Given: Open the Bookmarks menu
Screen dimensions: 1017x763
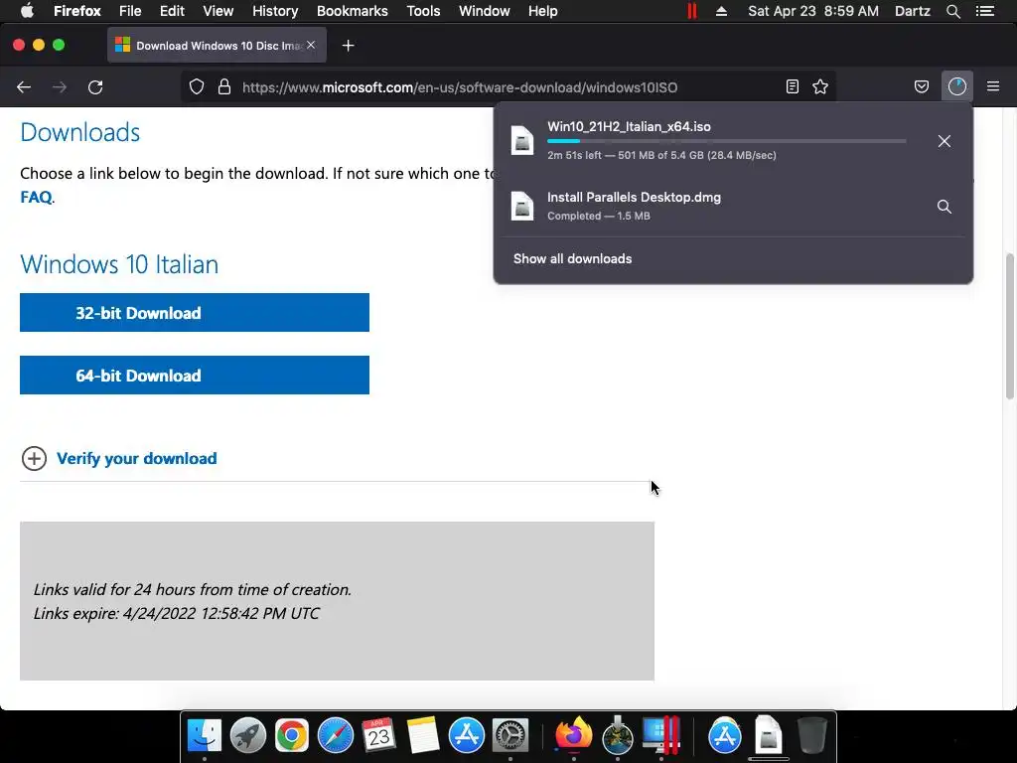Looking at the screenshot, I should point(353,11).
